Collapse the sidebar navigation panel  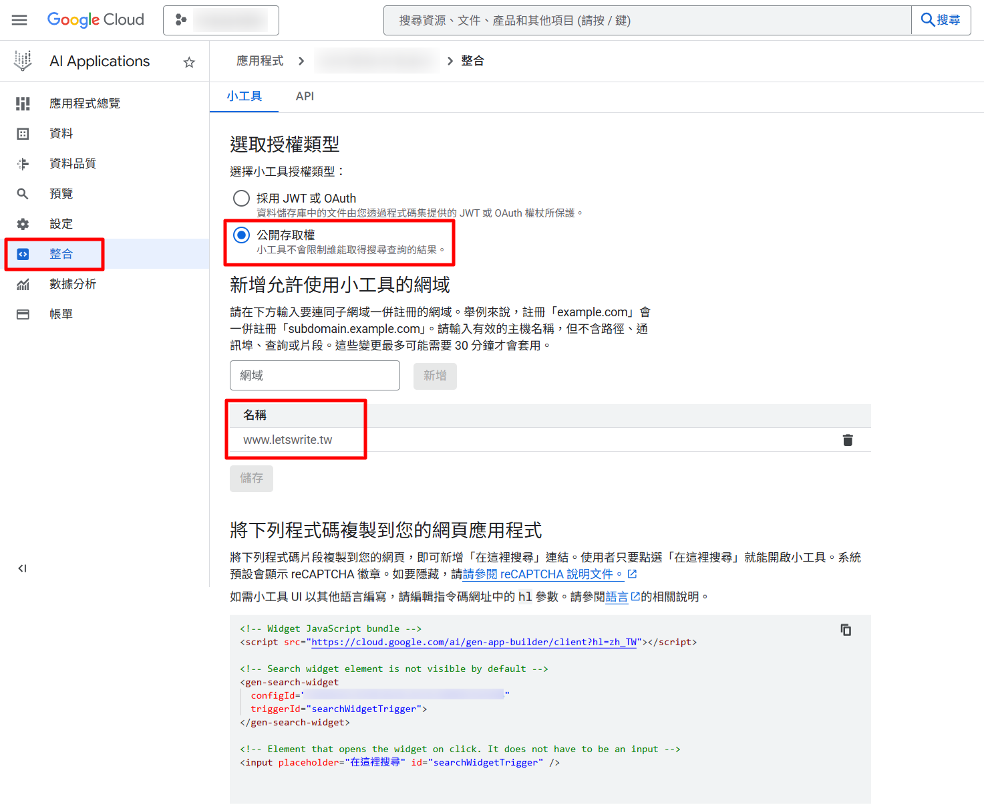pos(22,568)
